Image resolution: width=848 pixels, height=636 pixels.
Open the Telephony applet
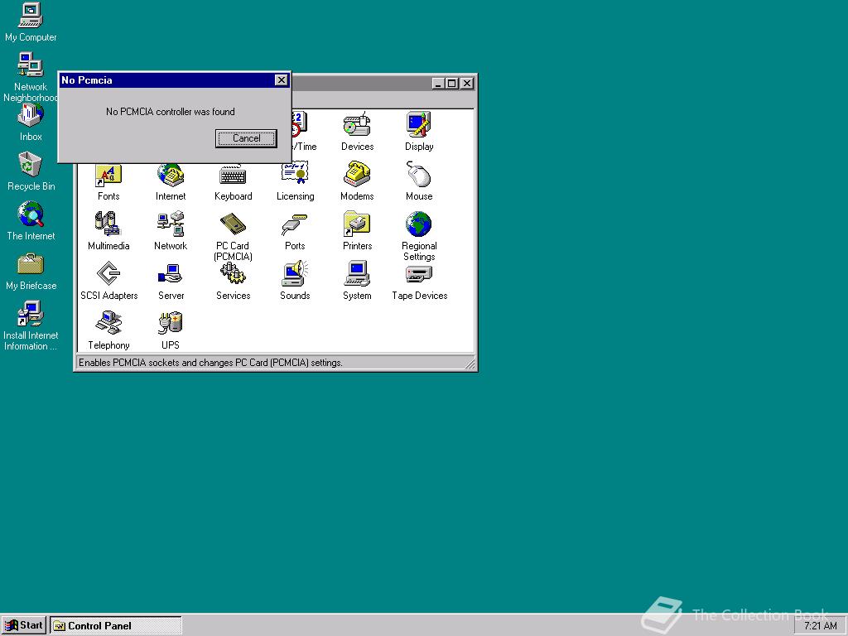(108, 330)
